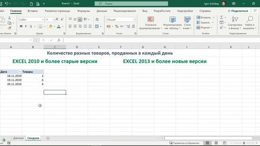Click the Decrease Indent icon
The image size is (260, 146).
(x=85, y=26)
